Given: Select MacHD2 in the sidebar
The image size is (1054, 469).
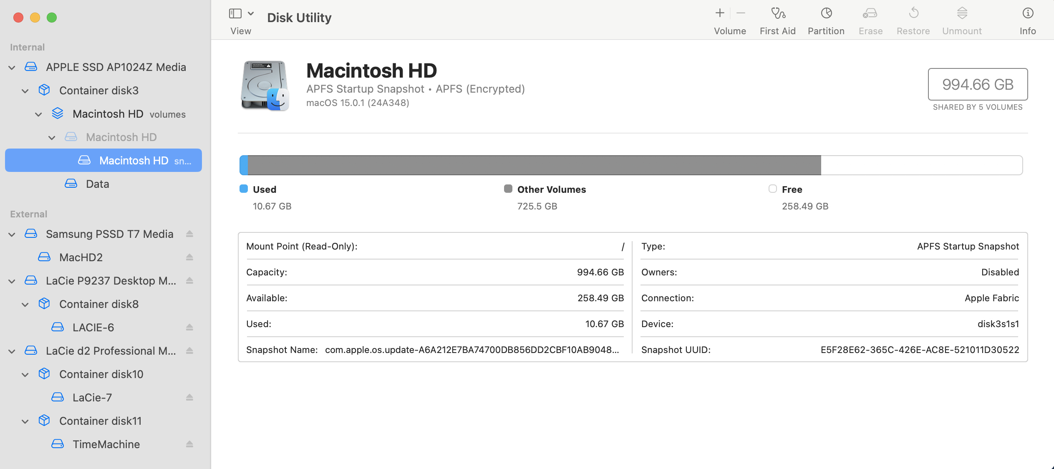Looking at the screenshot, I should pyautogui.click(x=81, y=257).
